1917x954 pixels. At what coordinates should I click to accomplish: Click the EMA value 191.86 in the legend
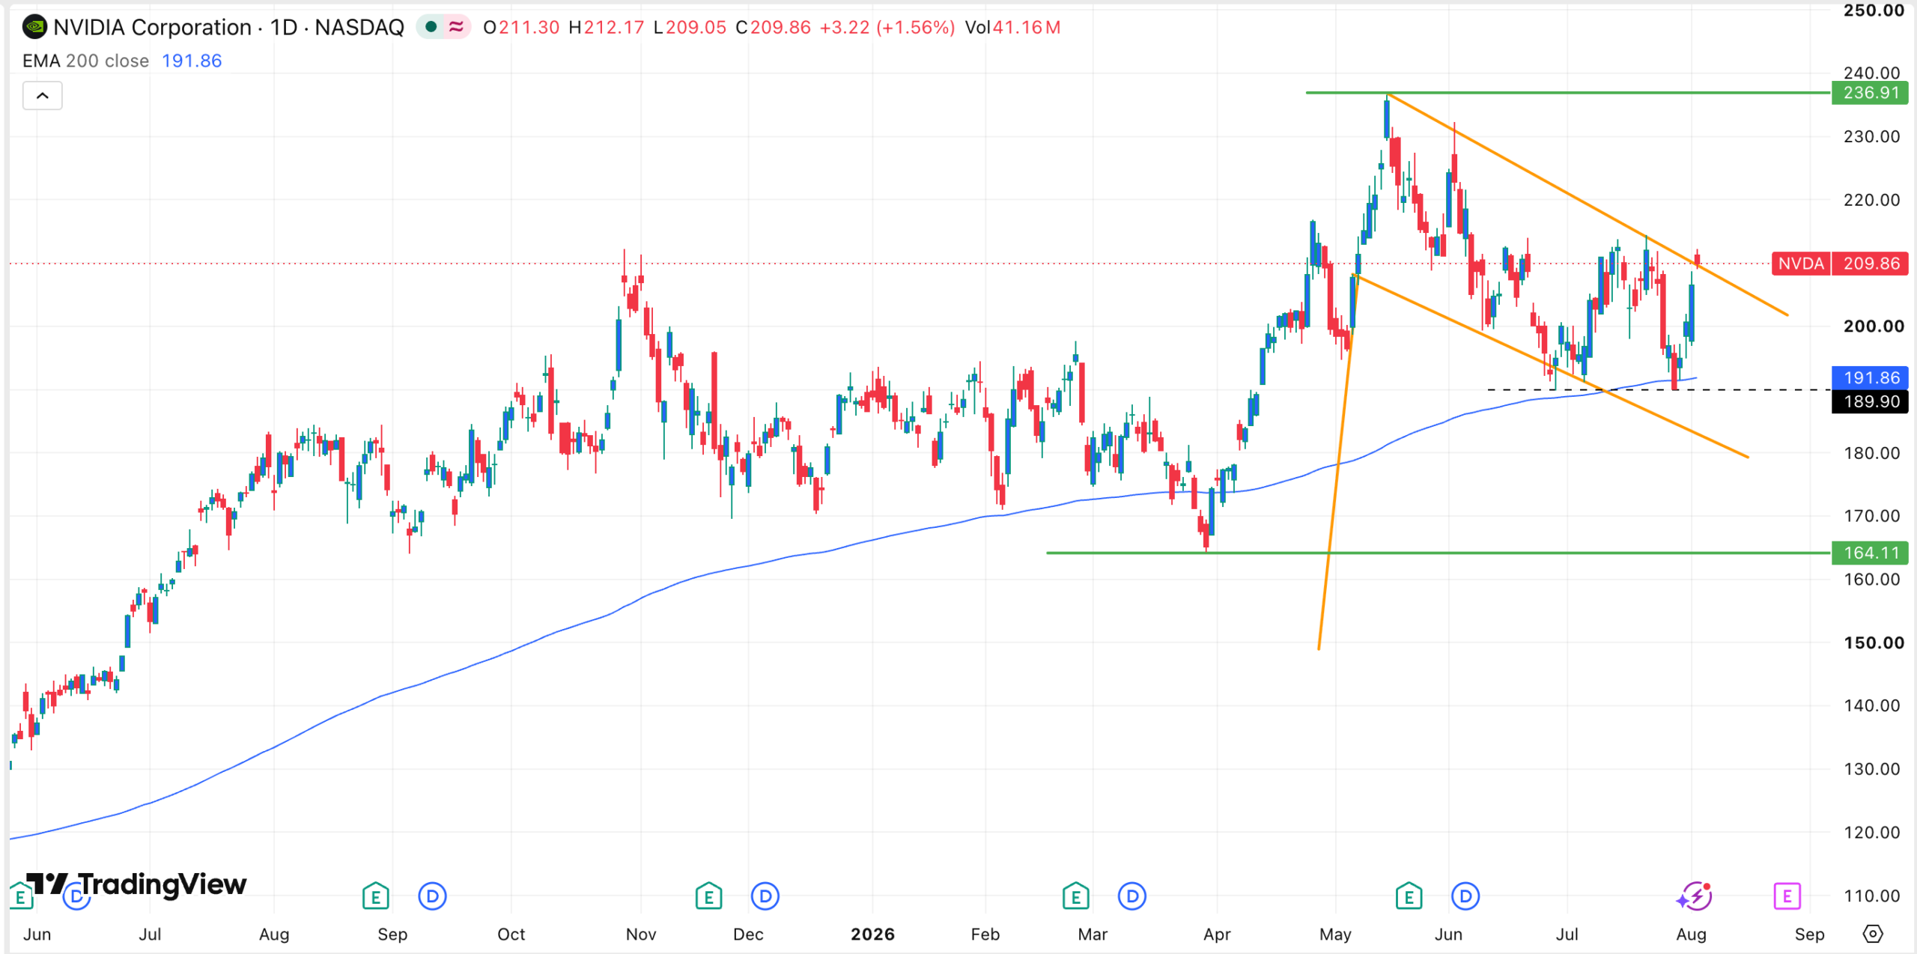[x=192, y=61]
